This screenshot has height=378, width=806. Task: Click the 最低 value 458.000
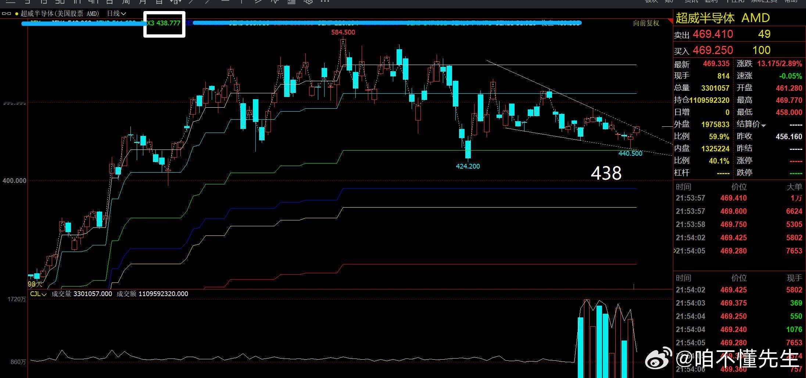point(789,112)
